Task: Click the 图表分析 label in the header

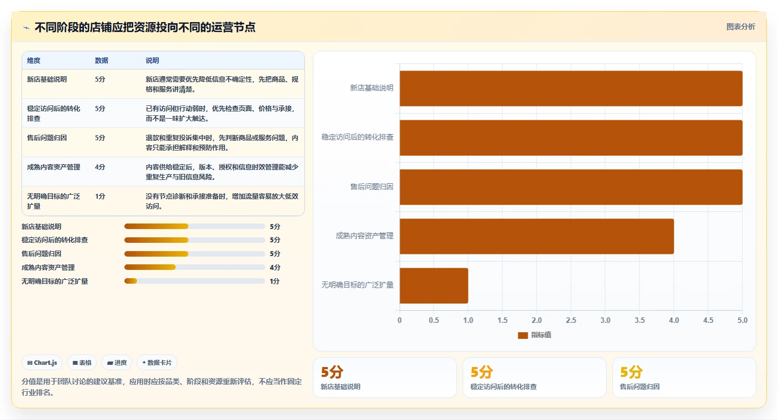Action: tap(740, 27)
